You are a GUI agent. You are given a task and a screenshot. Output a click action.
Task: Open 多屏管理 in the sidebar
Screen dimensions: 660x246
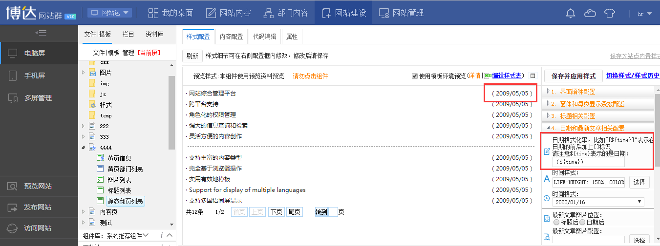click(x=39, y=98)
